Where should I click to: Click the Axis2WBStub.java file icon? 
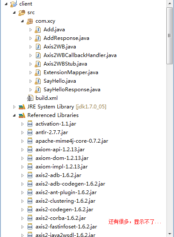pos(38,64)
